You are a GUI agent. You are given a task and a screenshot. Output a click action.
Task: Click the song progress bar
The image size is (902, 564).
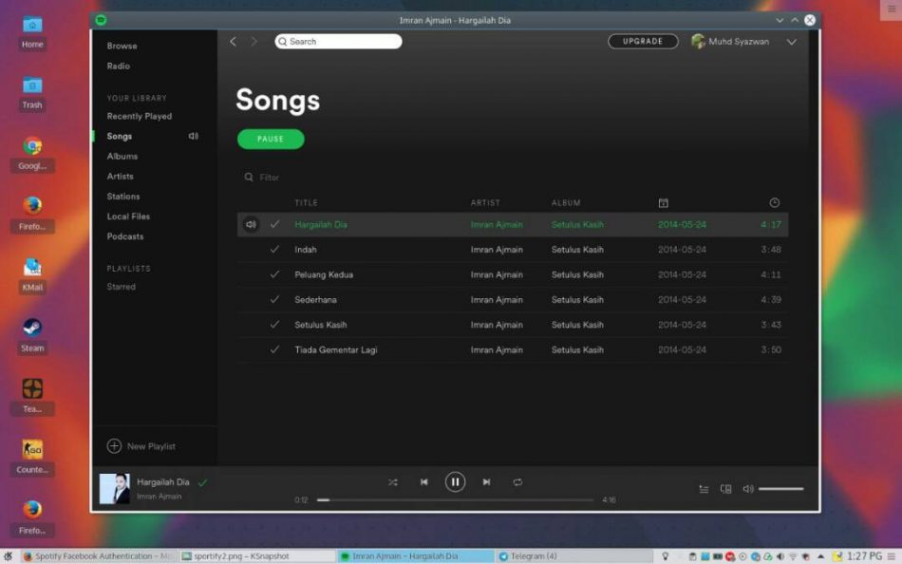click(455, 500)
